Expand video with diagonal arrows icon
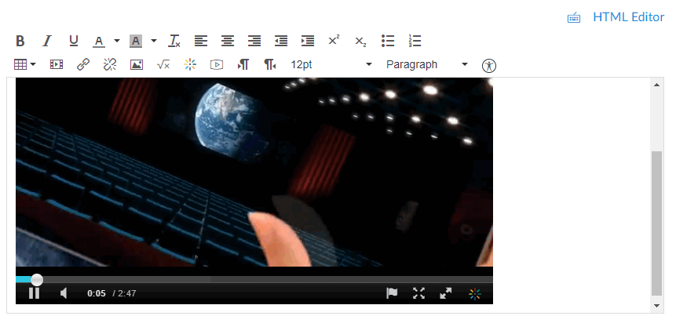This screenshot has width=676, height=316. 446,293
